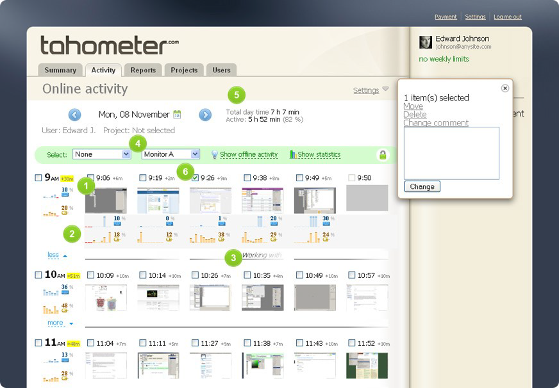This screenshot has width=559, height=388.
Task: Open the 10:35 screenshot thumbnail
Action: [x=262, y=298]
